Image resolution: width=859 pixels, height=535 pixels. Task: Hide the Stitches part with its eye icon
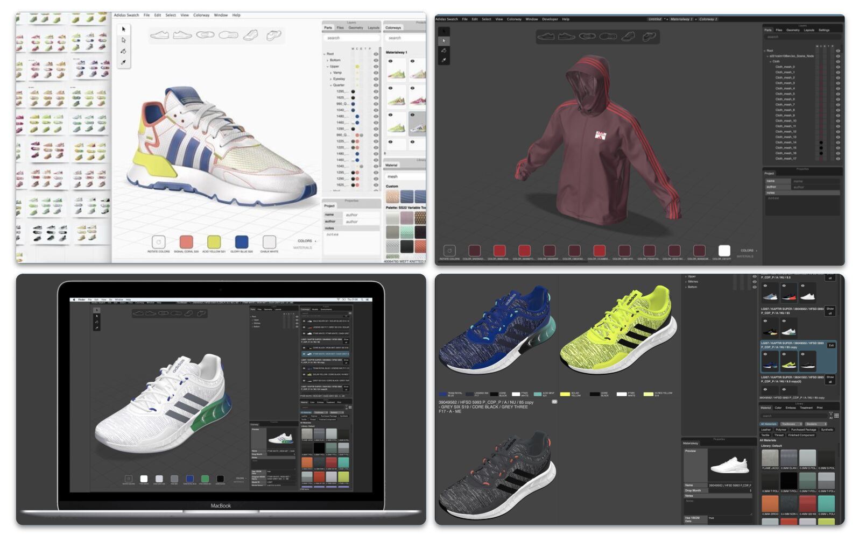point(754,282)
